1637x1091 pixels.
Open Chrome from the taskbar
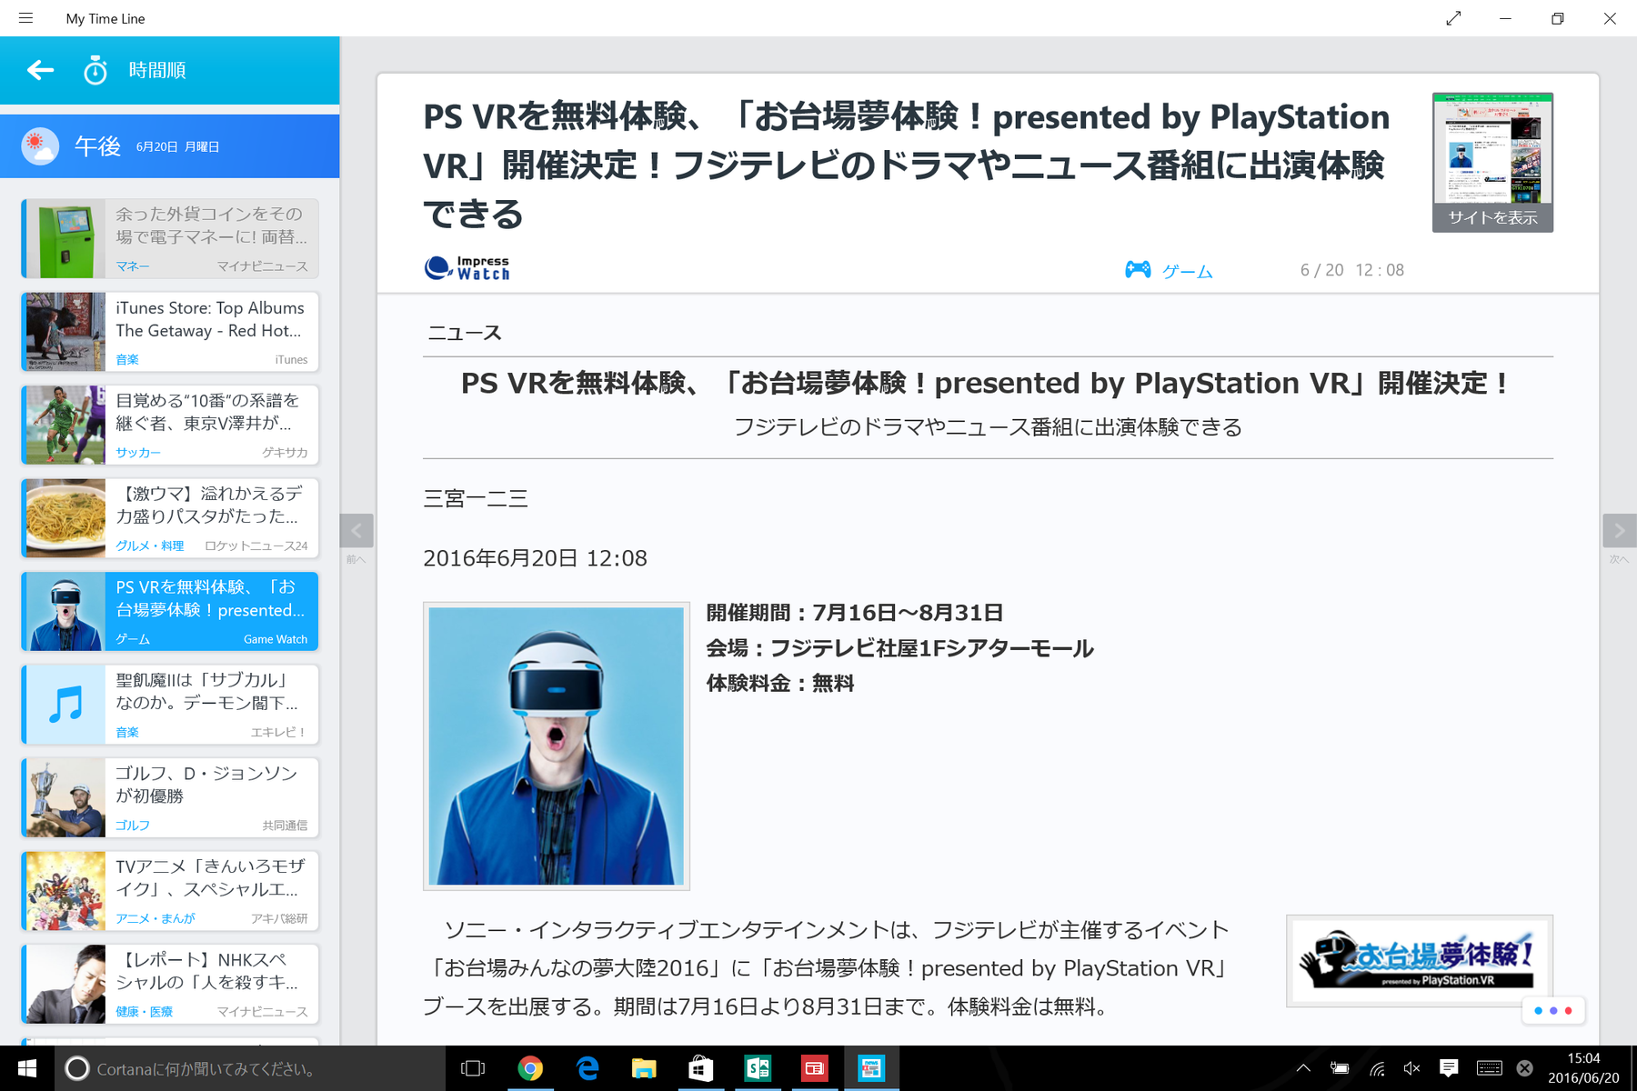(x=530, y=1068)
